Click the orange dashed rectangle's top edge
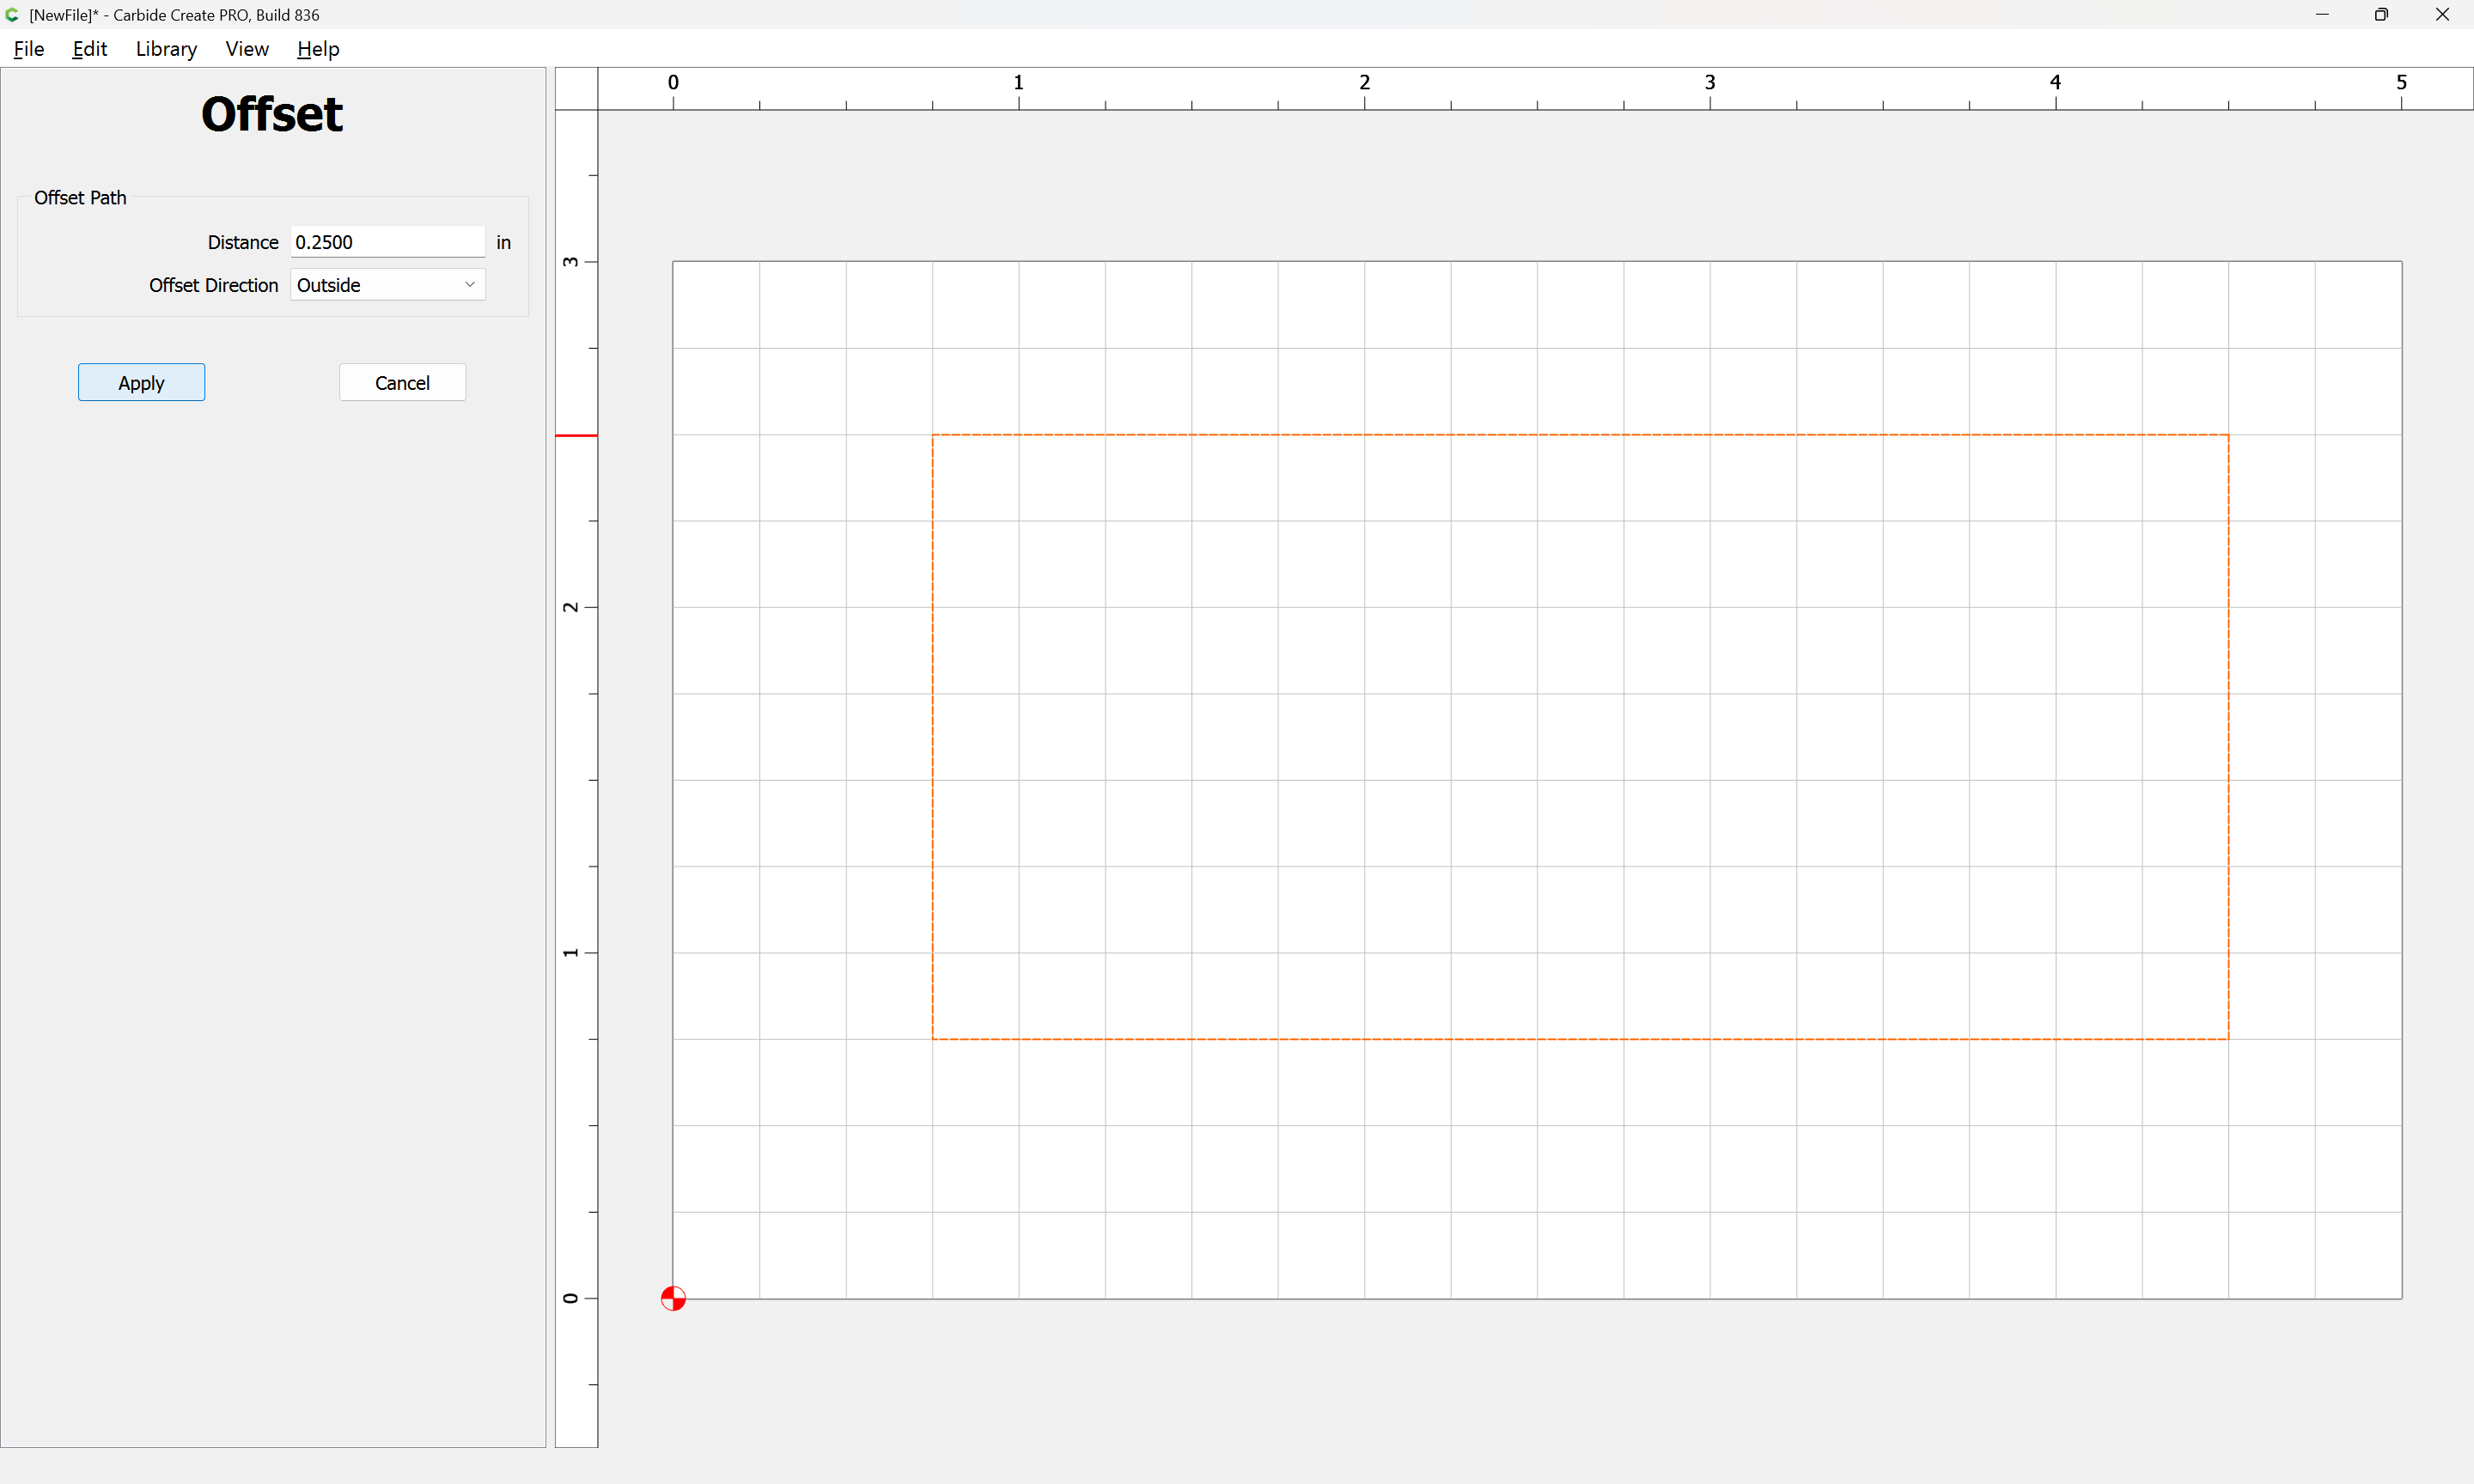 (1580, 434)
